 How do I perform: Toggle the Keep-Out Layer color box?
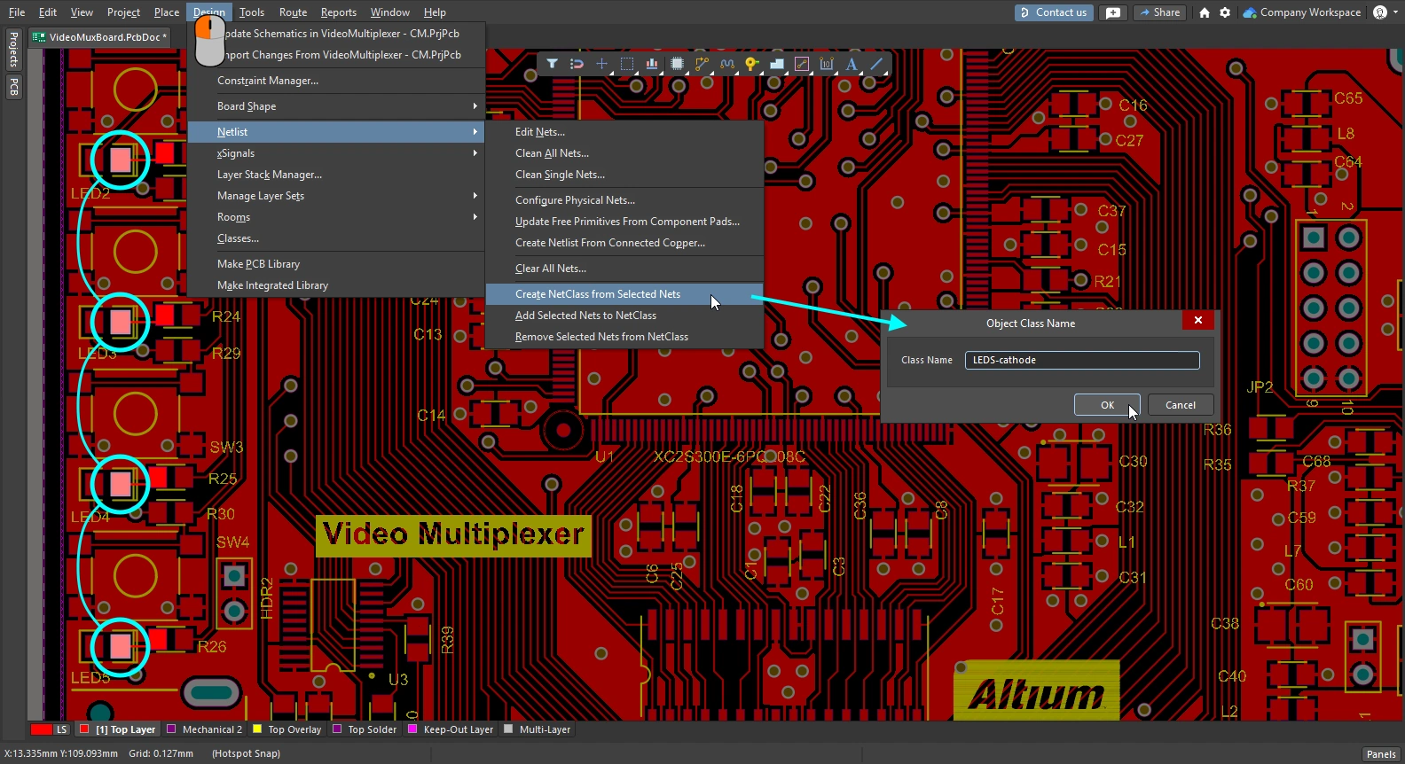[412, 729]
